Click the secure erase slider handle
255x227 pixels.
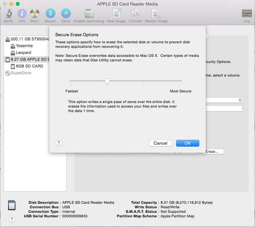pos(107,82)
